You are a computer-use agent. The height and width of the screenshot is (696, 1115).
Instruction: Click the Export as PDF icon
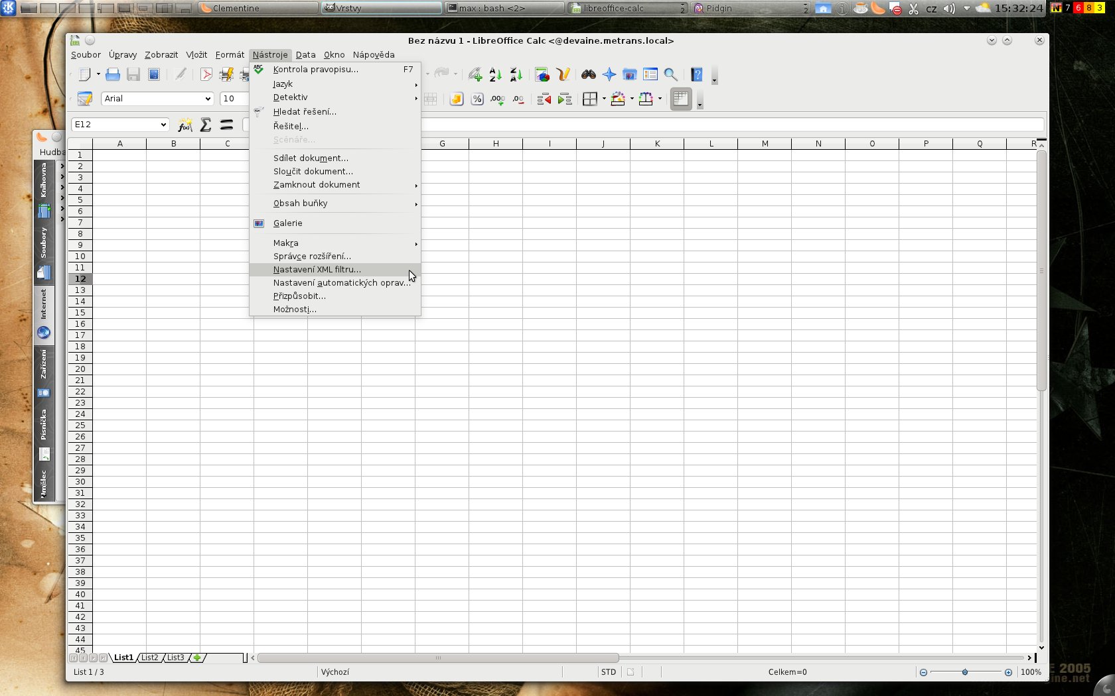pos(206,75)
